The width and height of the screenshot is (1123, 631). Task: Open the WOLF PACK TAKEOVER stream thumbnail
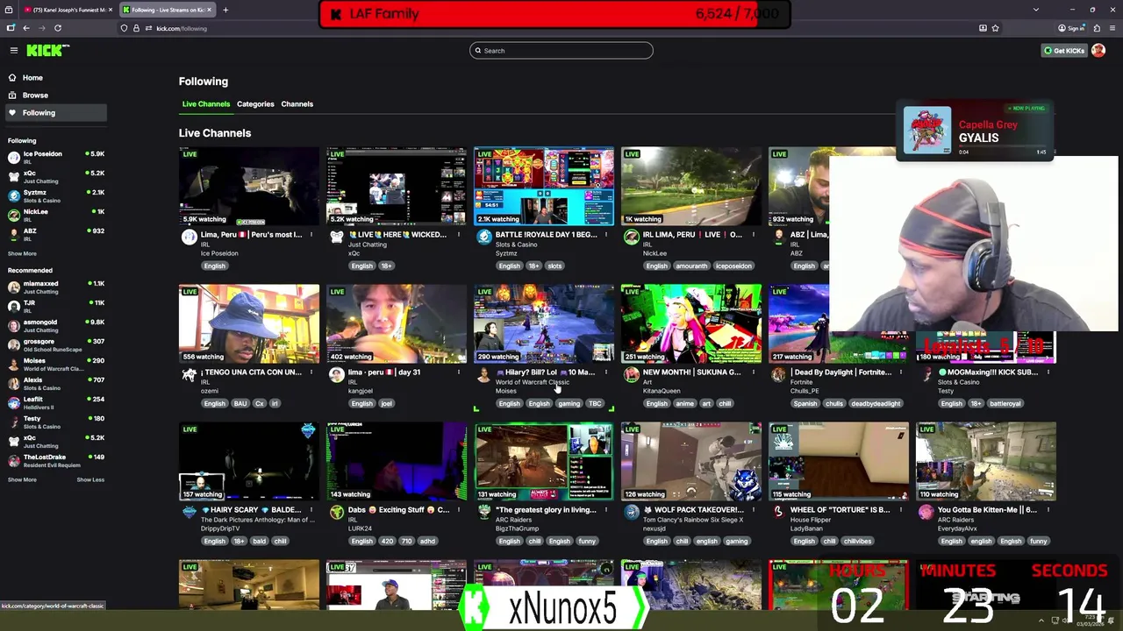tap(691, 462)
